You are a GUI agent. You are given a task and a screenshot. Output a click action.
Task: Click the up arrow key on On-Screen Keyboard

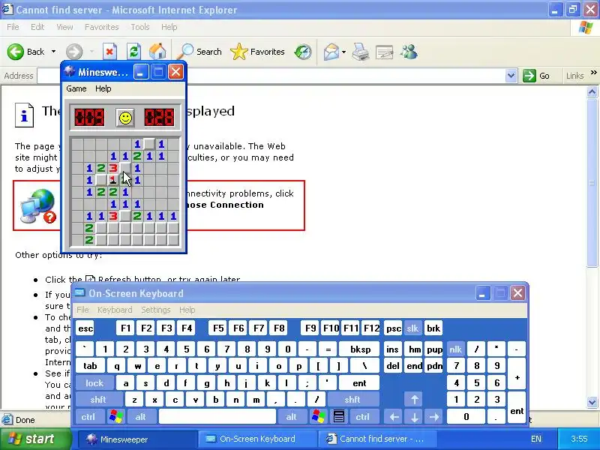click(x=415, y=400)
